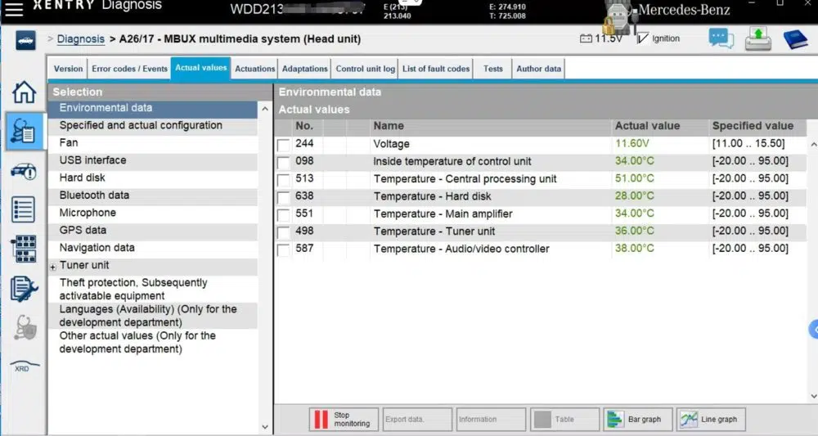Check row 098 Inside temperature of control unit

pos(283,162)
